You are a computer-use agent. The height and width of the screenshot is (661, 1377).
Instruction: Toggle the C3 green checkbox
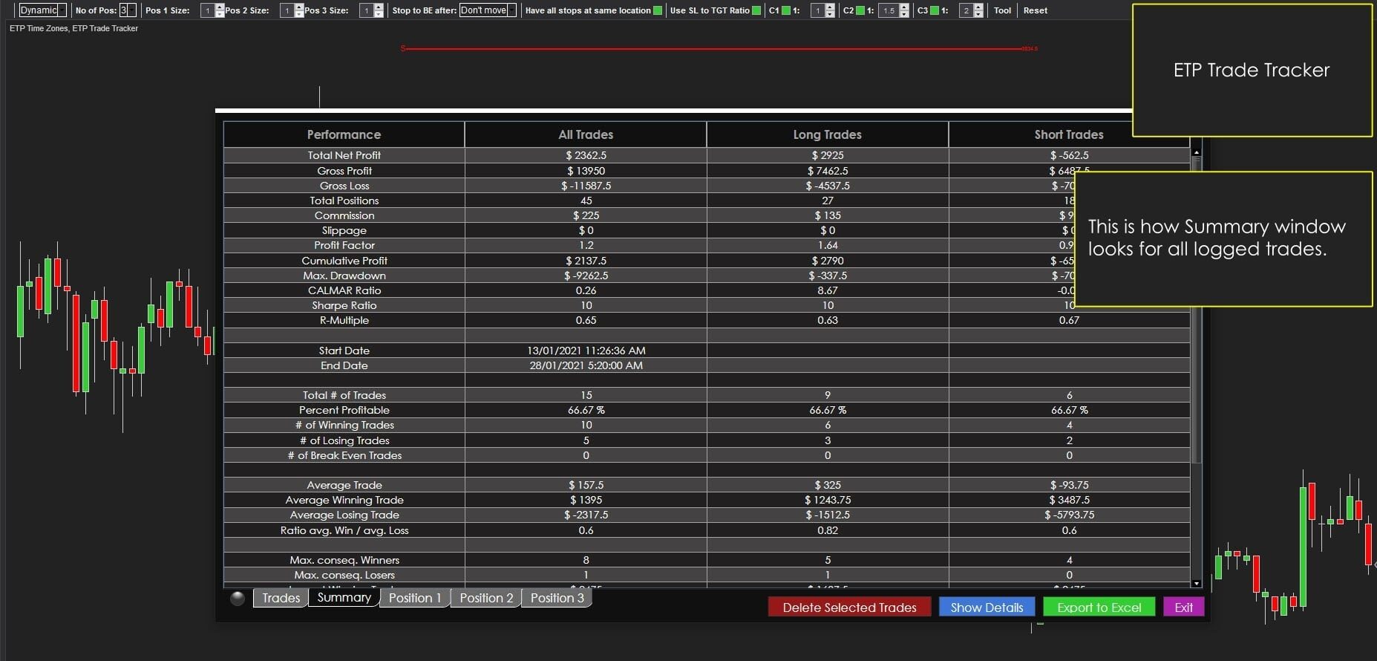[x=935, y=10]
